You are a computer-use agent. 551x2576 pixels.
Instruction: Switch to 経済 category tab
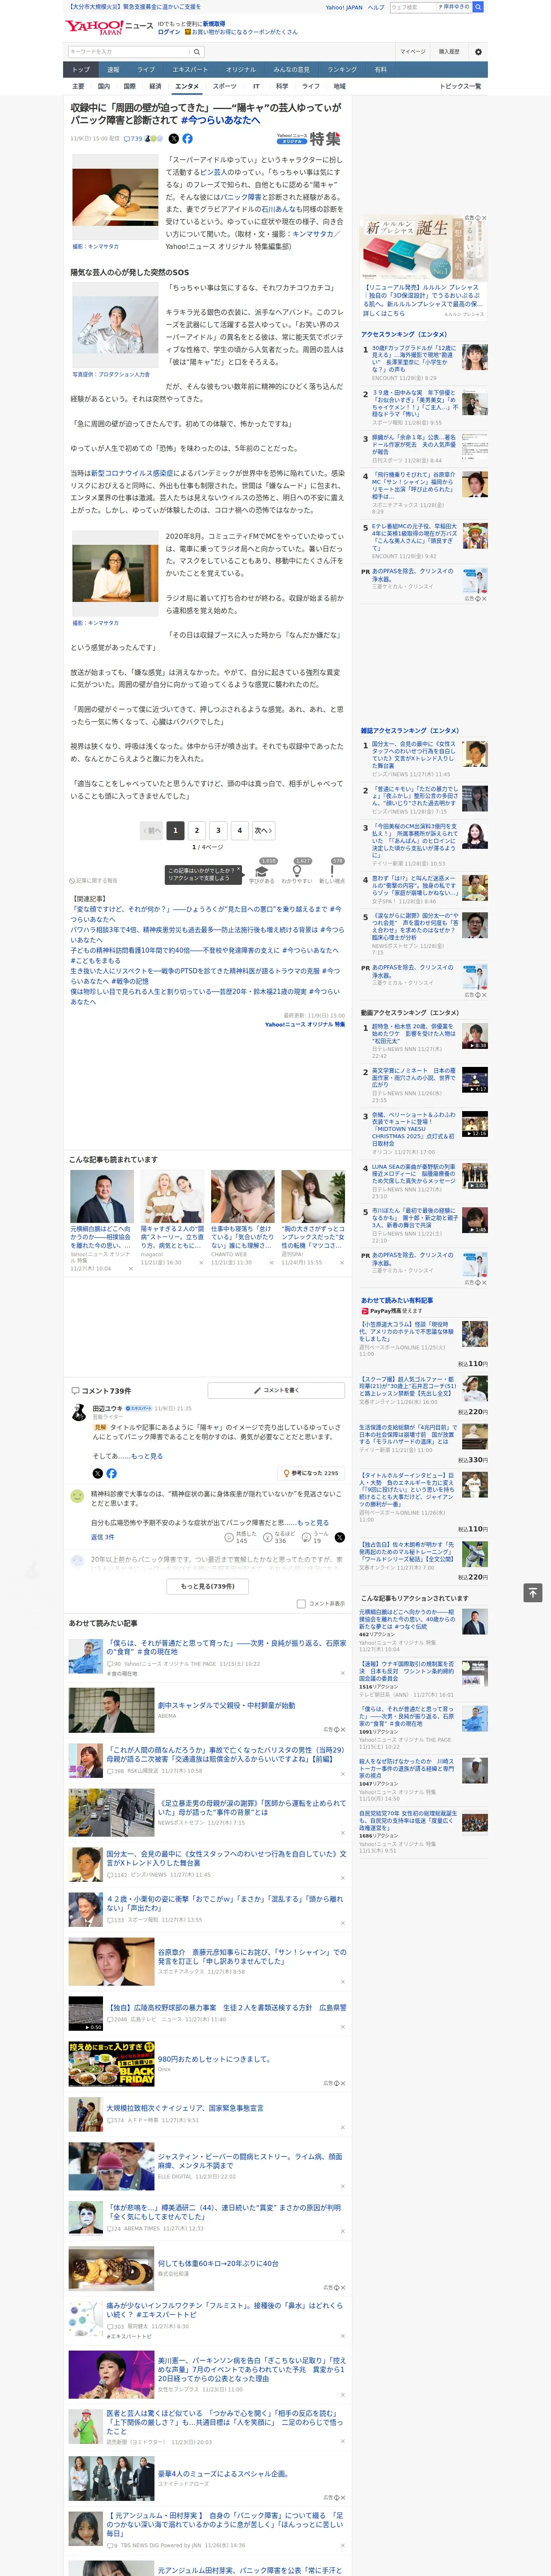(155, 86)
